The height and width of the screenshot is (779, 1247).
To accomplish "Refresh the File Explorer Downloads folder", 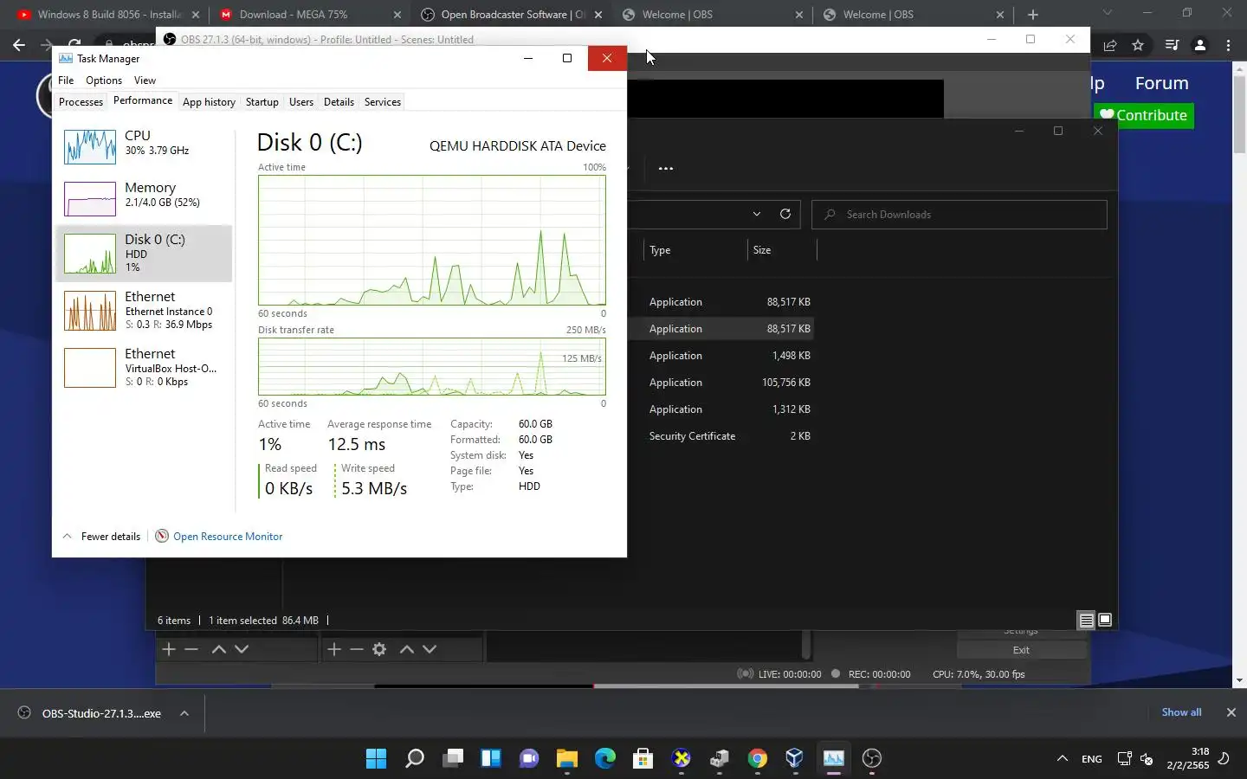I will pyautogui.click(x=785, y=214).
